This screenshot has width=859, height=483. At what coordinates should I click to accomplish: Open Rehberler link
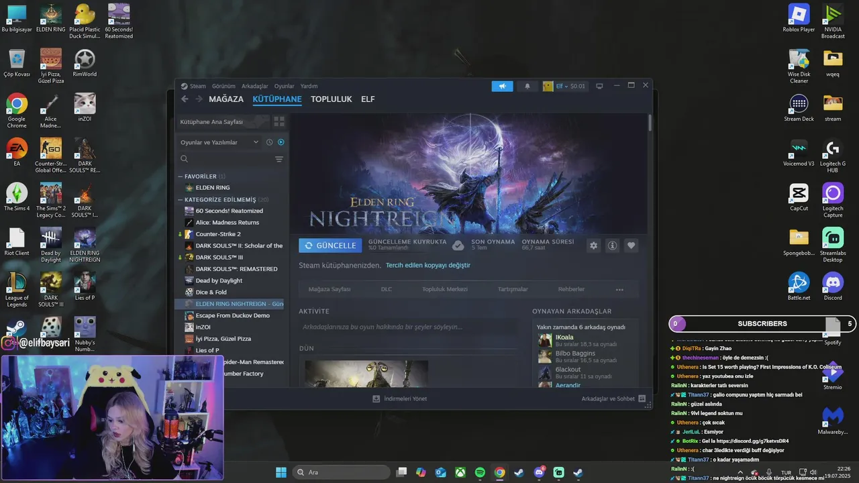click(x=571, y=289)
